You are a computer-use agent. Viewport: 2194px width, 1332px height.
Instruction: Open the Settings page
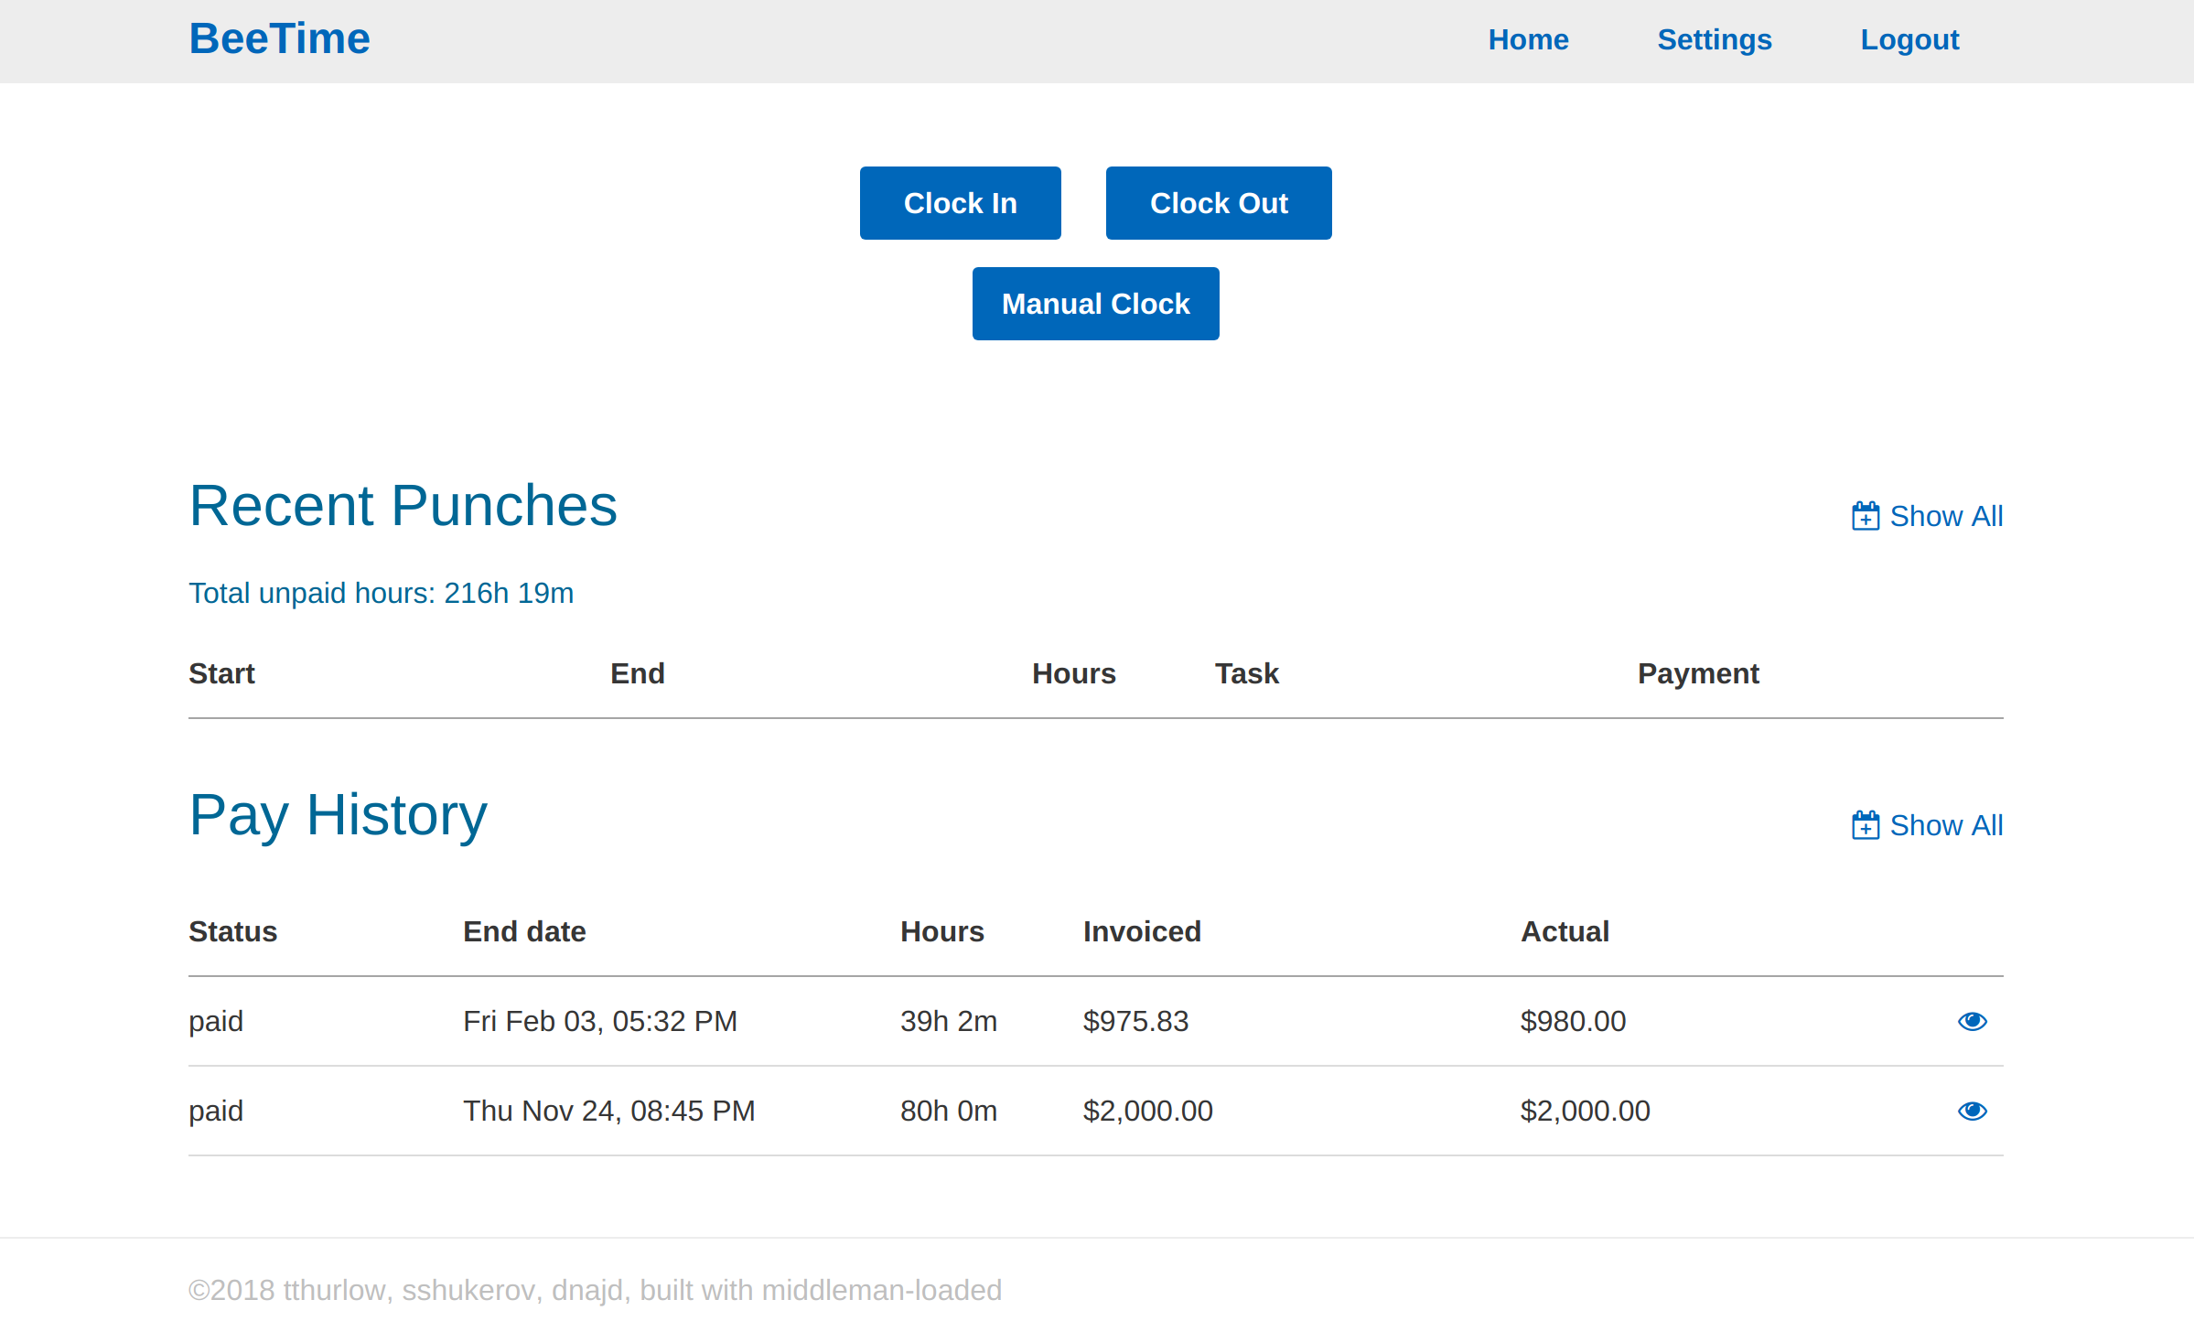(x=1715, y=39)
